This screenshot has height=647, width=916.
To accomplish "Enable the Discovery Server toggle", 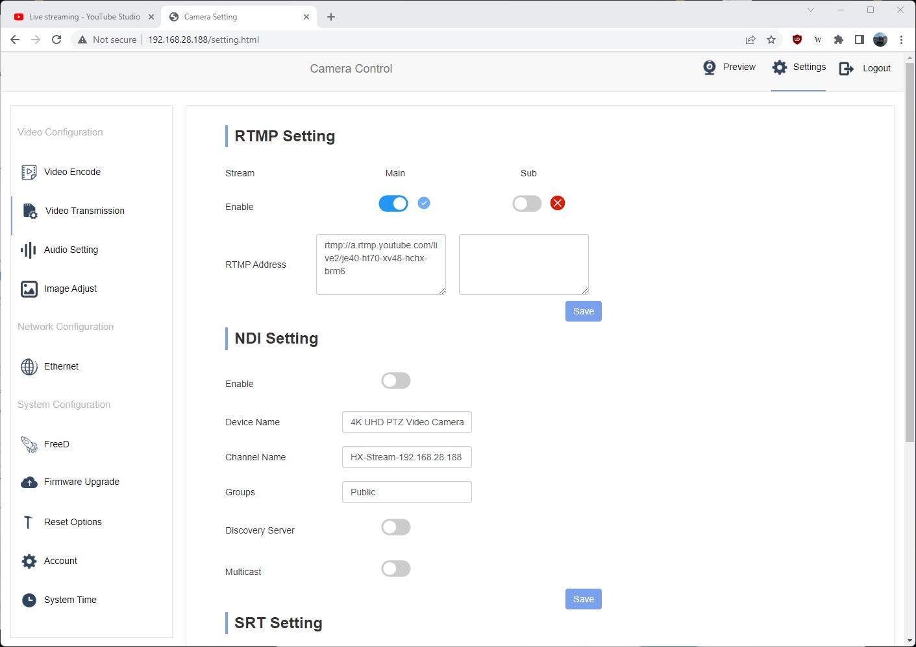I will pos(395,527).
